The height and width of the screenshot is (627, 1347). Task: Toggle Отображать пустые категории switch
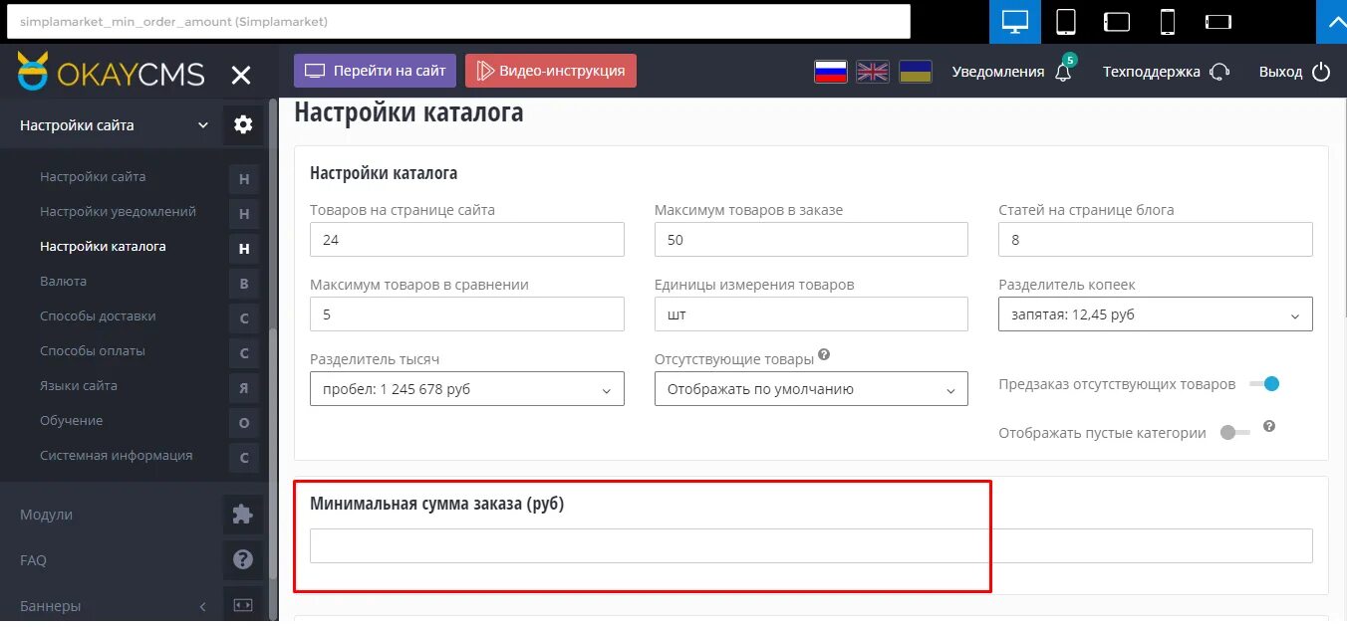pos(1235,433)
